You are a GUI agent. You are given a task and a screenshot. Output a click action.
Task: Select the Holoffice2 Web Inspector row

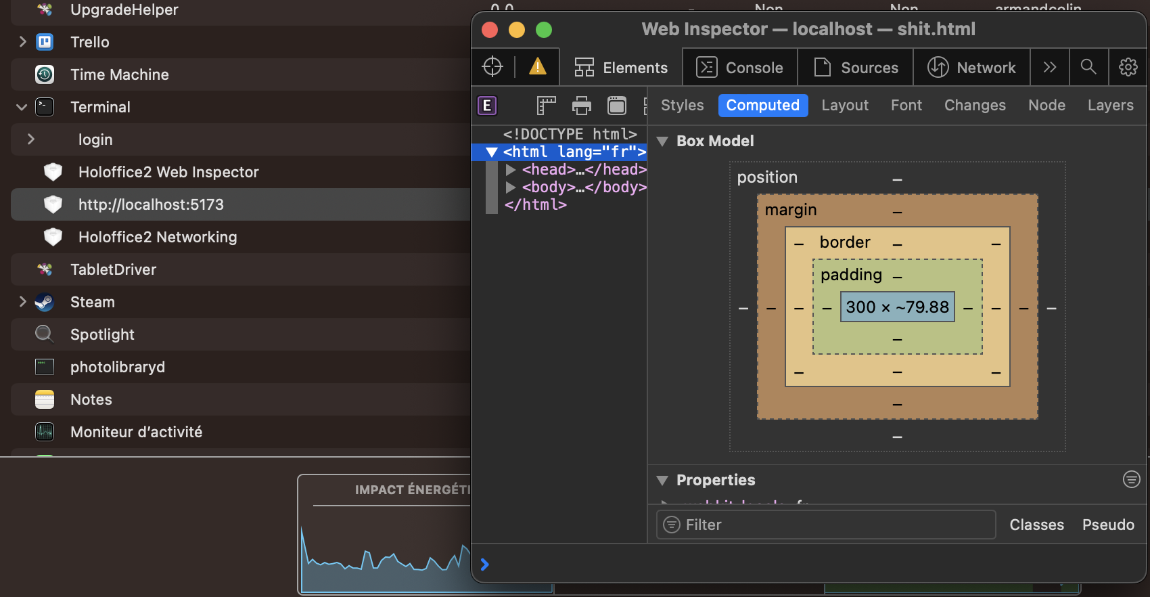[241, 172]
